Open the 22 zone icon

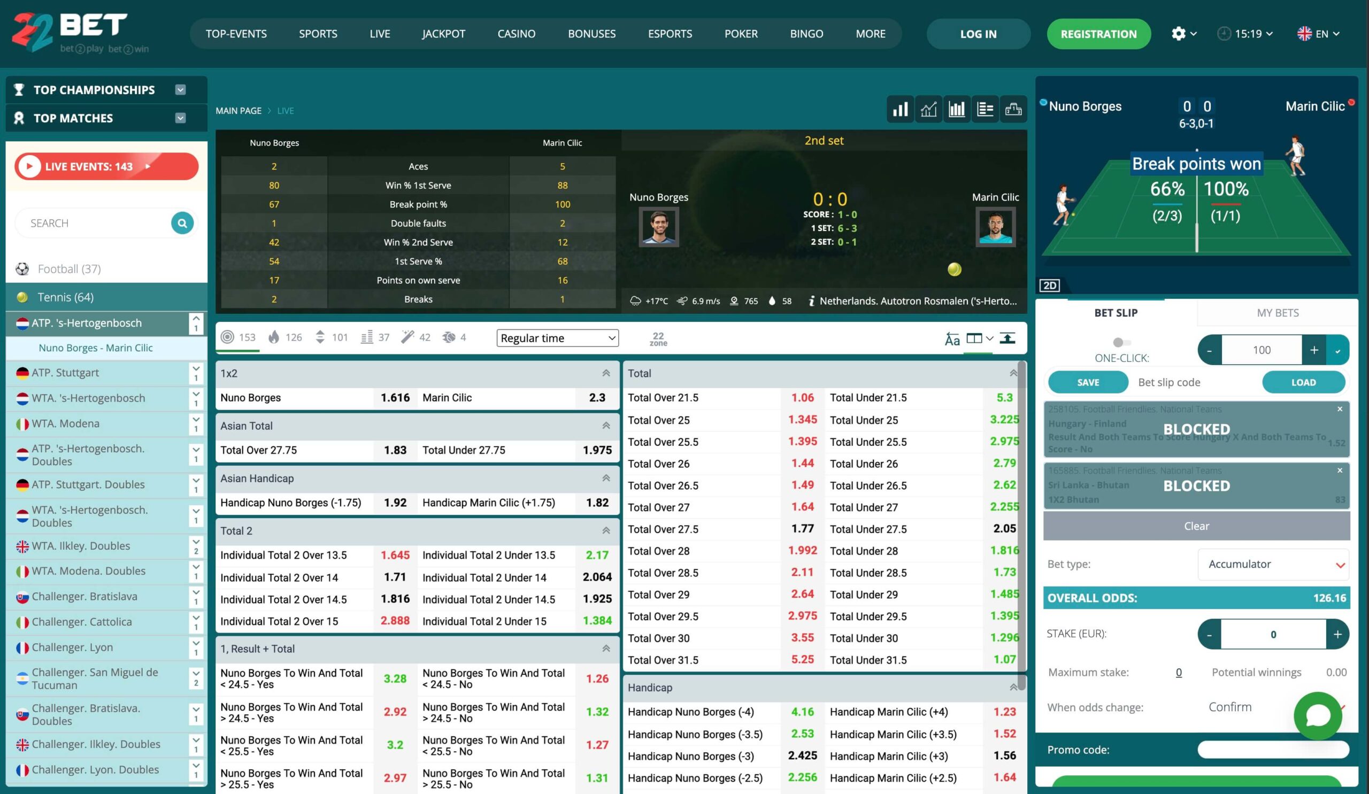(658, 339)
